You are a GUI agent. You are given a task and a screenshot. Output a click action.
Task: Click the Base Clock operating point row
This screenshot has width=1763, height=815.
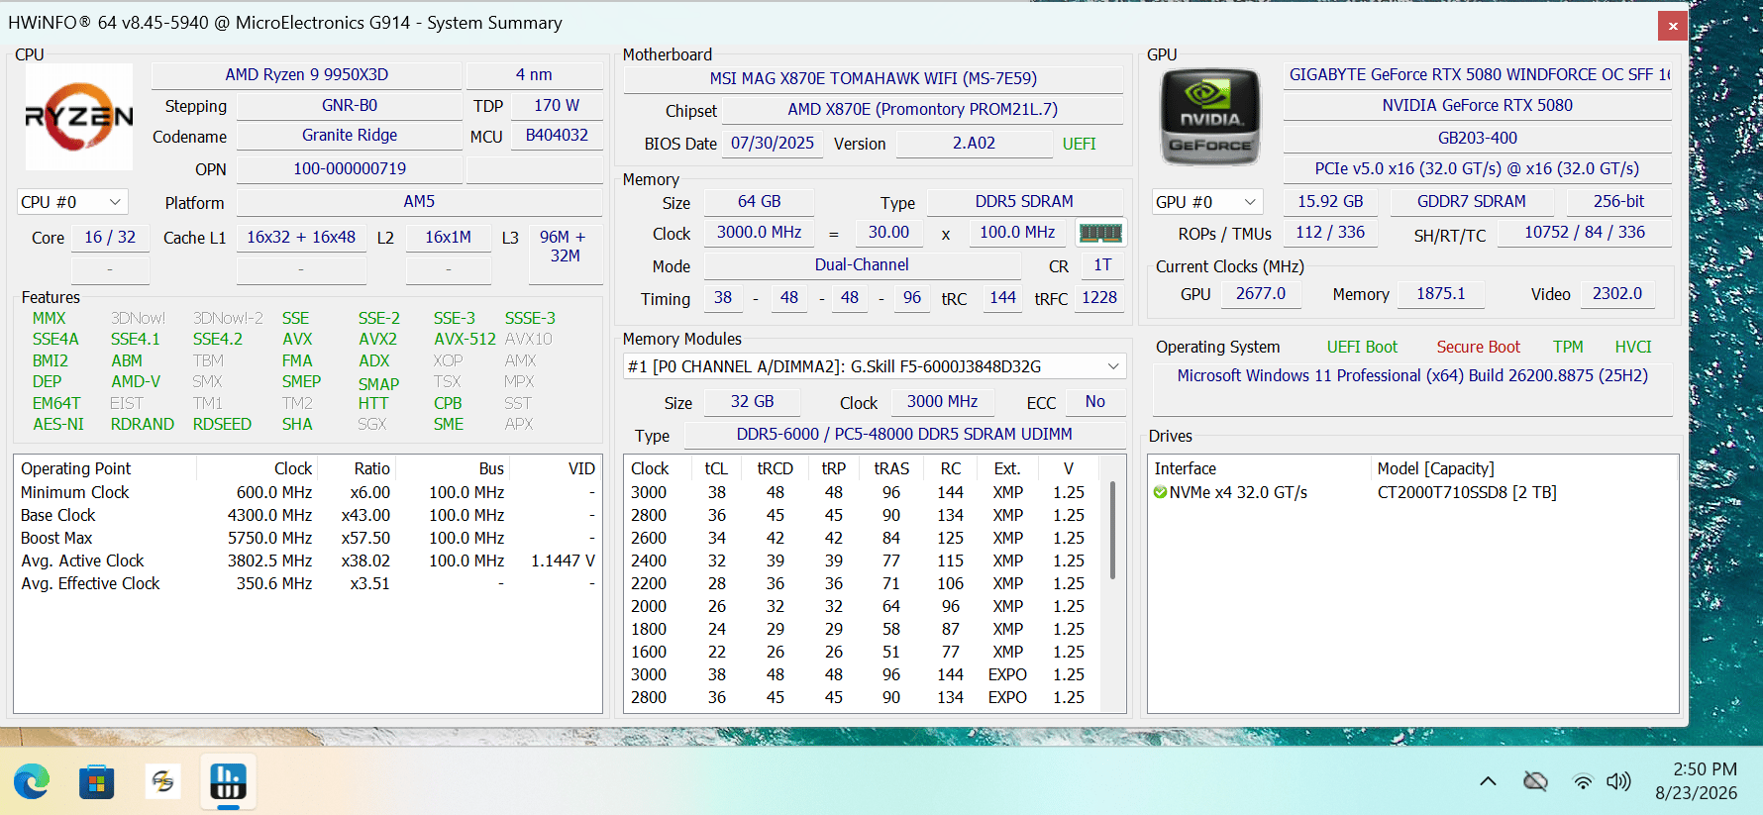coord(308,516)
